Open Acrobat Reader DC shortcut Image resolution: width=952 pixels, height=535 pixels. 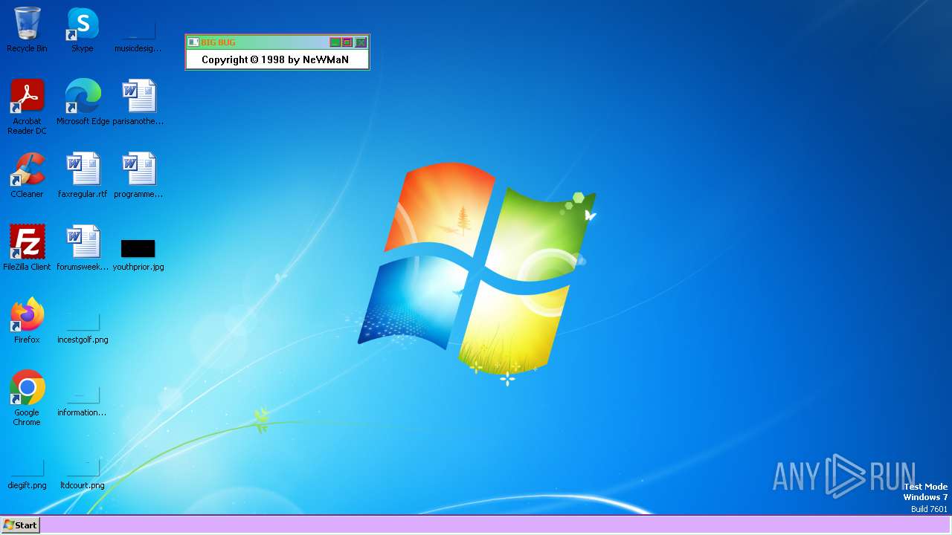[27, 107]
